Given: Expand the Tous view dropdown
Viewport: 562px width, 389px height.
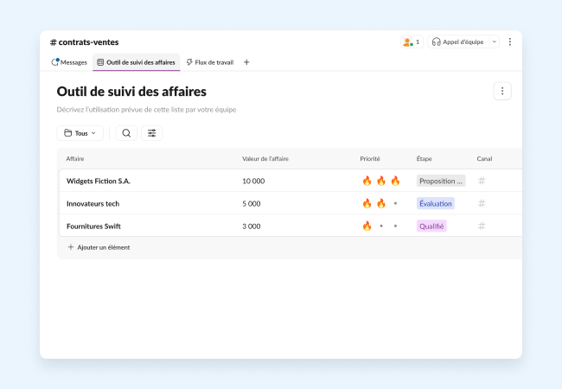Looking at the screenshot, I should click(80, 133).
